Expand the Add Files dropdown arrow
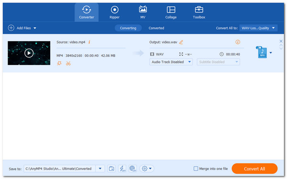Screen dimensions: 287x179 tap(35, 28)
